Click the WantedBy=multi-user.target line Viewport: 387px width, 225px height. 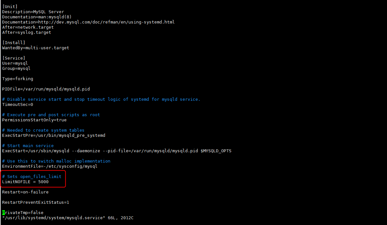coord(36,48)
